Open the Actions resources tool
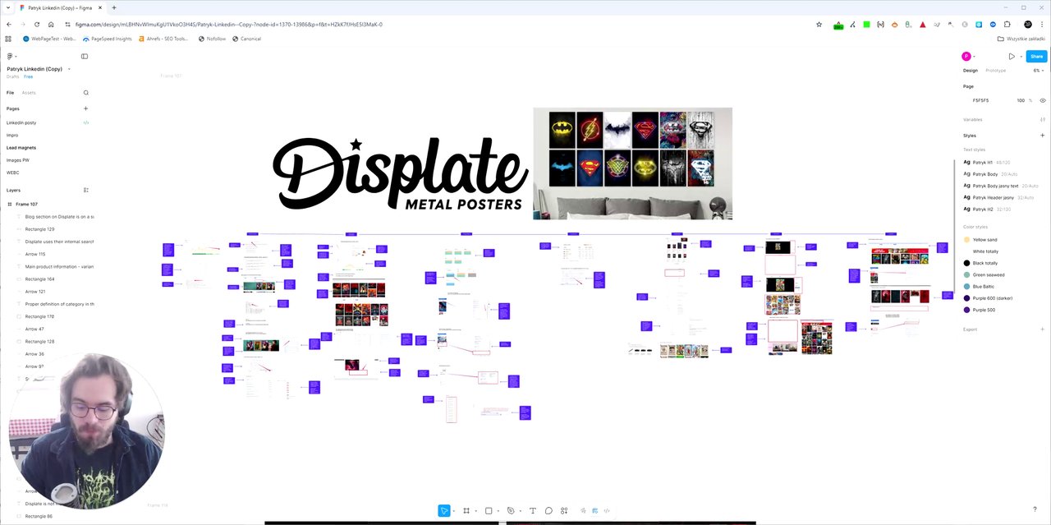1051x525 pixels. [564, 510]
